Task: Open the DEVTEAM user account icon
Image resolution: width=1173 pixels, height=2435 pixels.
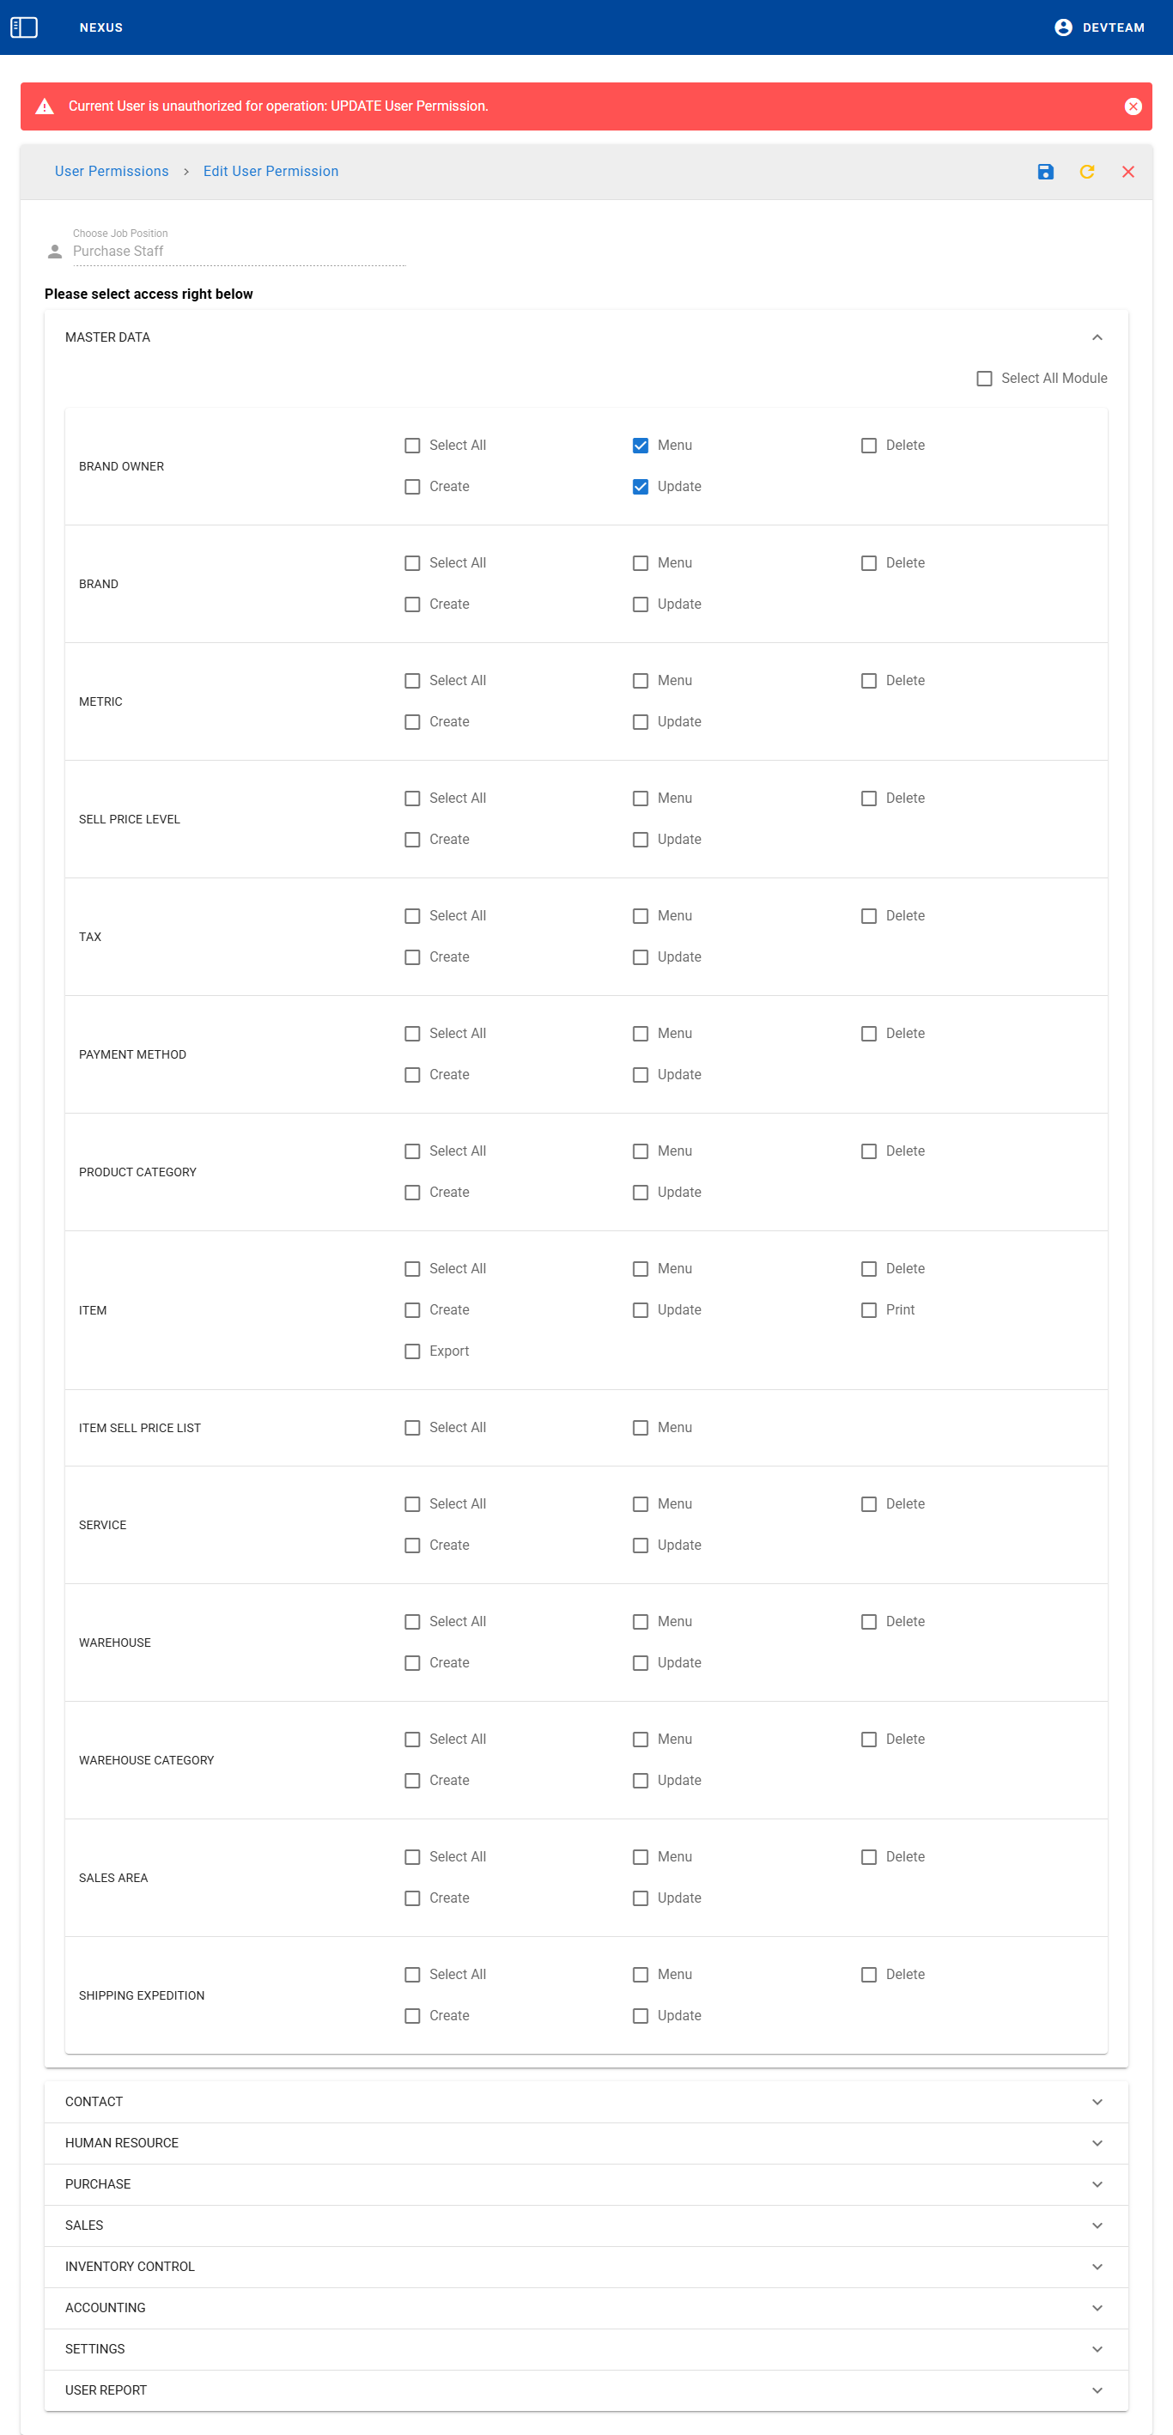Action: (1062, 27)
